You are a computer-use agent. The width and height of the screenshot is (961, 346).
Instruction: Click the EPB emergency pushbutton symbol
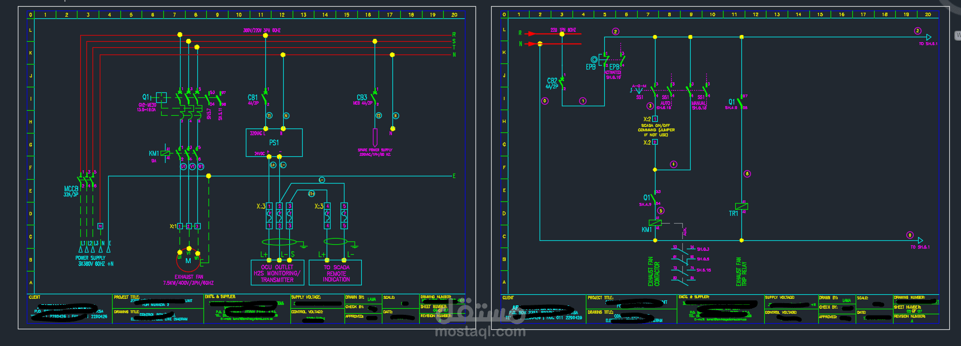[x=594, y=60]
